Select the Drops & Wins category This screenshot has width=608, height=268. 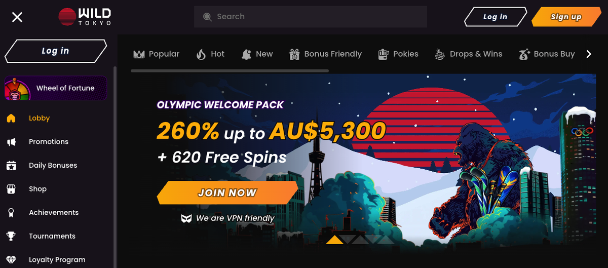pyautogui.click(x=468, y=54)
